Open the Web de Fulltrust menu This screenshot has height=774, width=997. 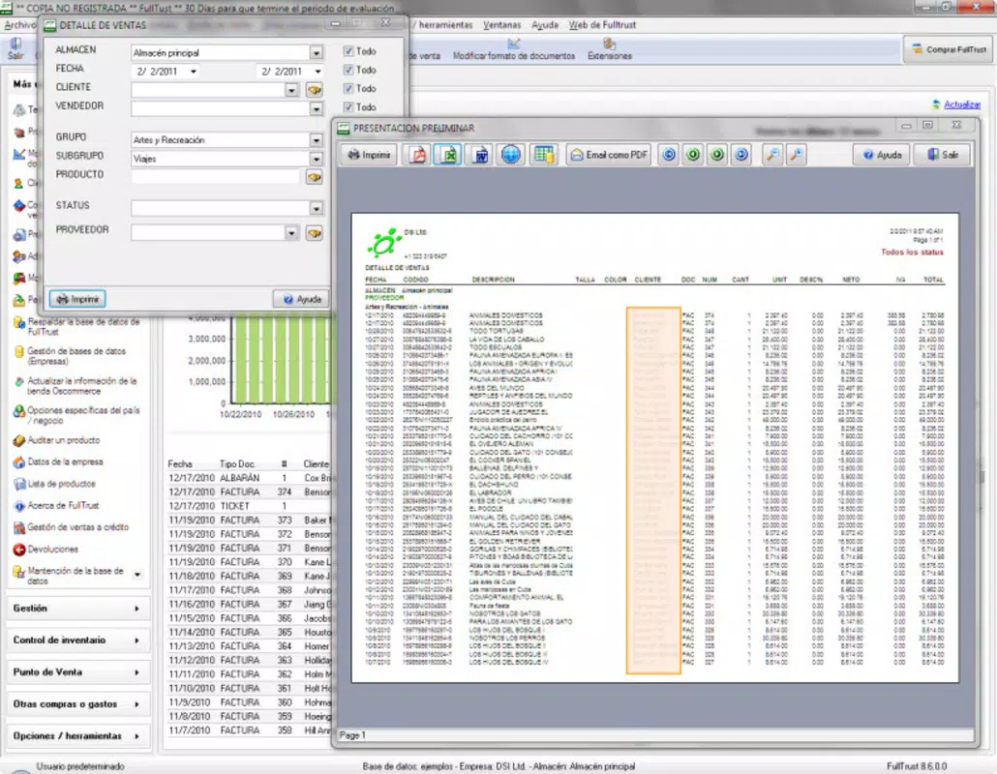[x=602, y=25]
